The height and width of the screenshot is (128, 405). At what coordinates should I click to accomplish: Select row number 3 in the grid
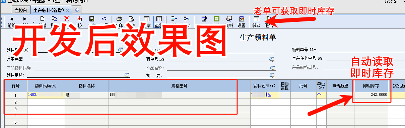(16, 109)
